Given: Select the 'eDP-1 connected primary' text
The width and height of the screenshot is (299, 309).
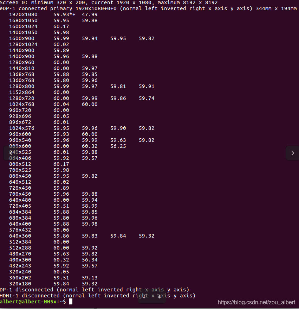Looking at the screenshot, I should tap(37, 8).
